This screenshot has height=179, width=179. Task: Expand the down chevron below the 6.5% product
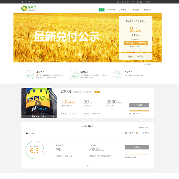point(88,166)
